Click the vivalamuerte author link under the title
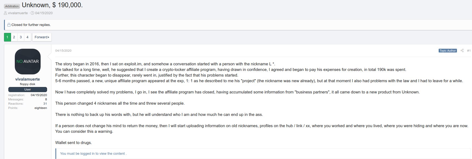The width and height of the screenshot is (472, 159). (18, 13)
